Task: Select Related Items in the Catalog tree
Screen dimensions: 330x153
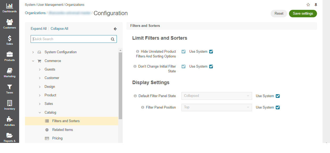Action: tap(63, 130)
